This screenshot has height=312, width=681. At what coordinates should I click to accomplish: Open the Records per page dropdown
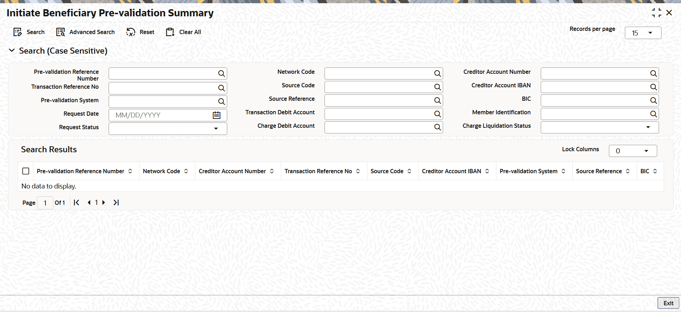[643, 33]
